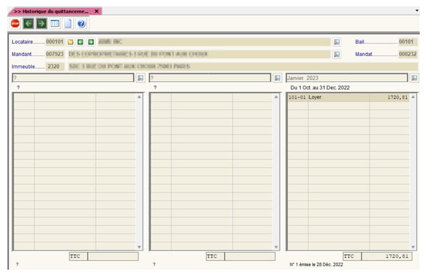Go to next tenant with small green arrow

[91, 42]
